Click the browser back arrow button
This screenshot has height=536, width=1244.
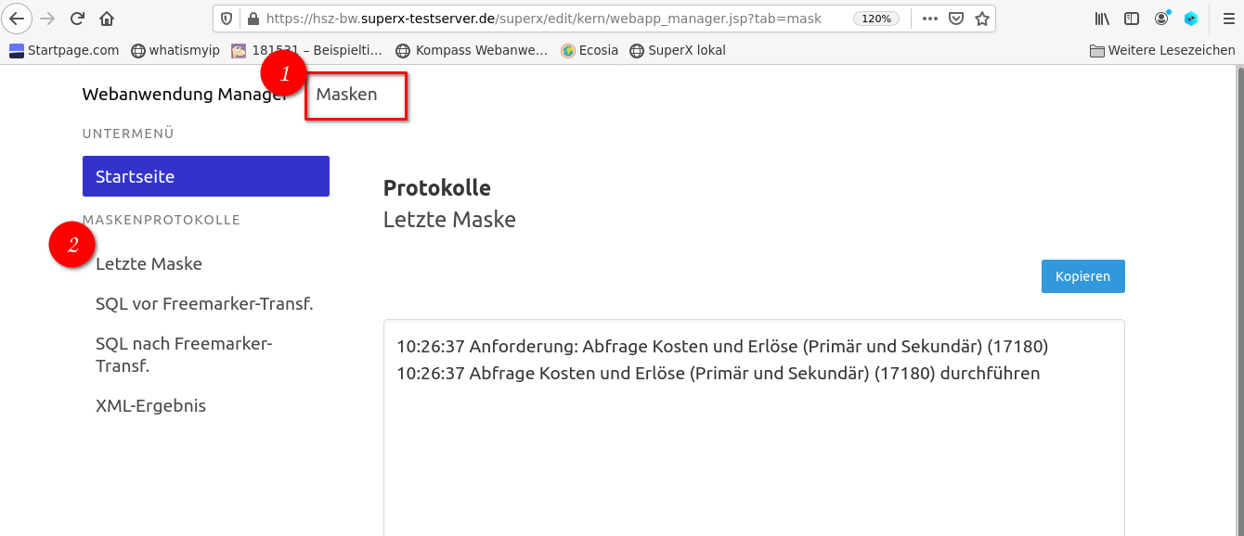point(17,19)
